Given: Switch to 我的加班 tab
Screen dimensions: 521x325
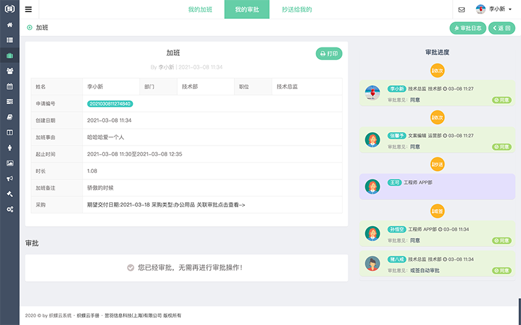Looking at the screenshot, I should [200, 9].
